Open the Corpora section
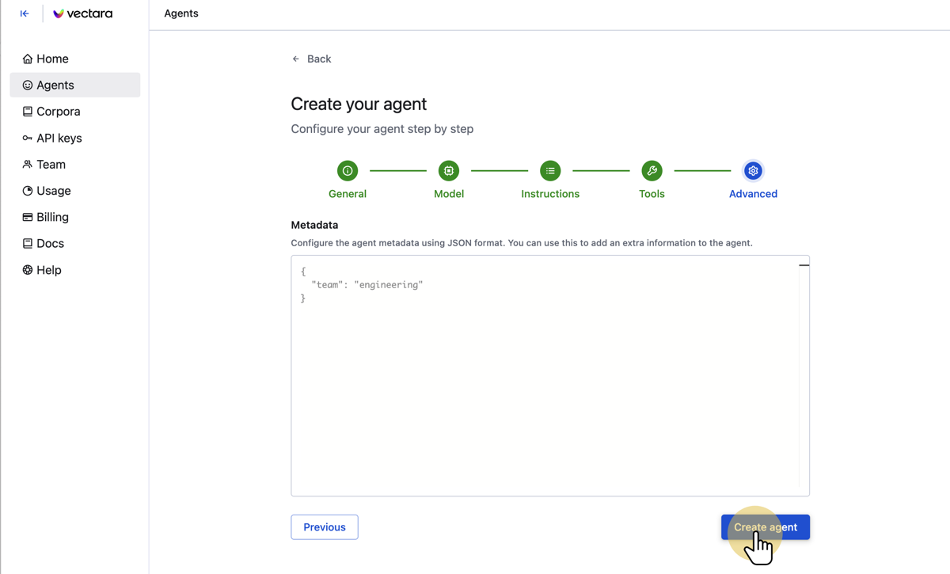The height and width of the screenshot is (574, 950). [x=58, y=112]
